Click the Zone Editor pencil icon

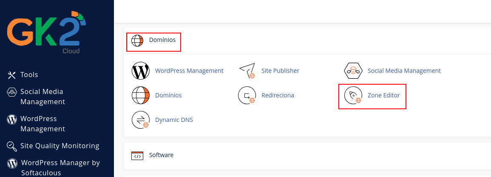tap(353, 95)
